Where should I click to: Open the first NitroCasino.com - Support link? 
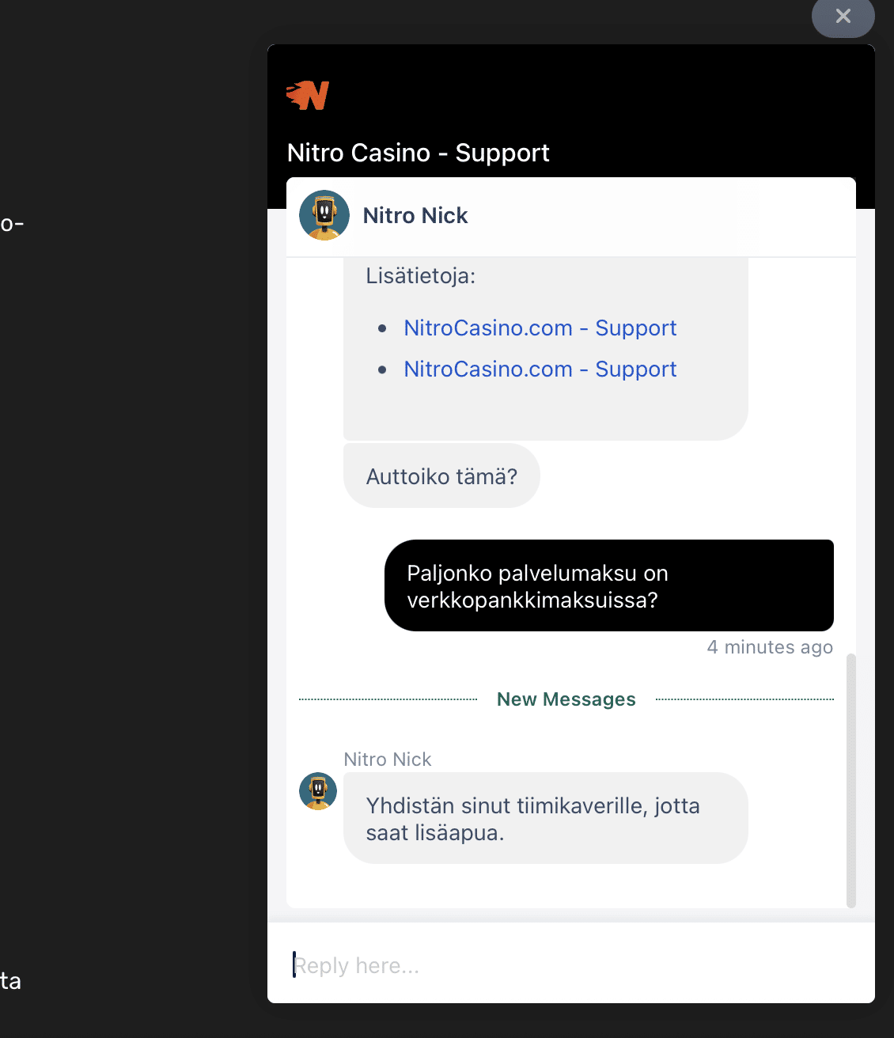point(540,328)
